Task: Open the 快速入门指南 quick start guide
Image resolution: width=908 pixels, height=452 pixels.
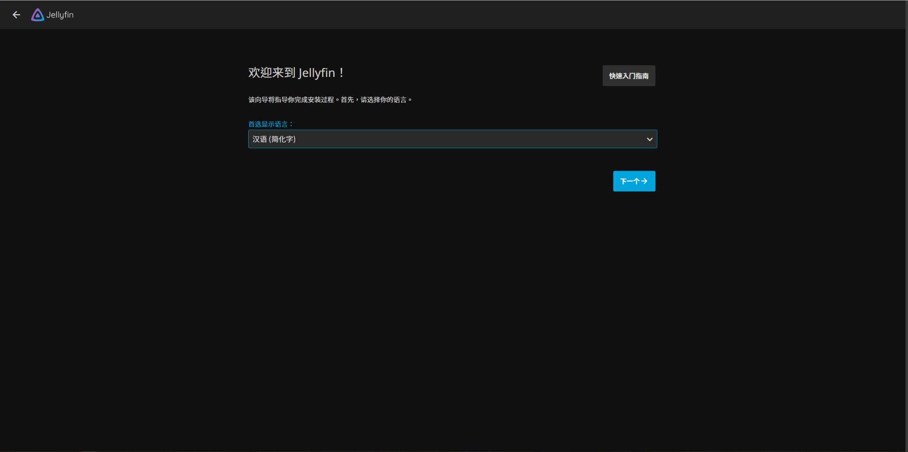Action: tap(629, 76)
